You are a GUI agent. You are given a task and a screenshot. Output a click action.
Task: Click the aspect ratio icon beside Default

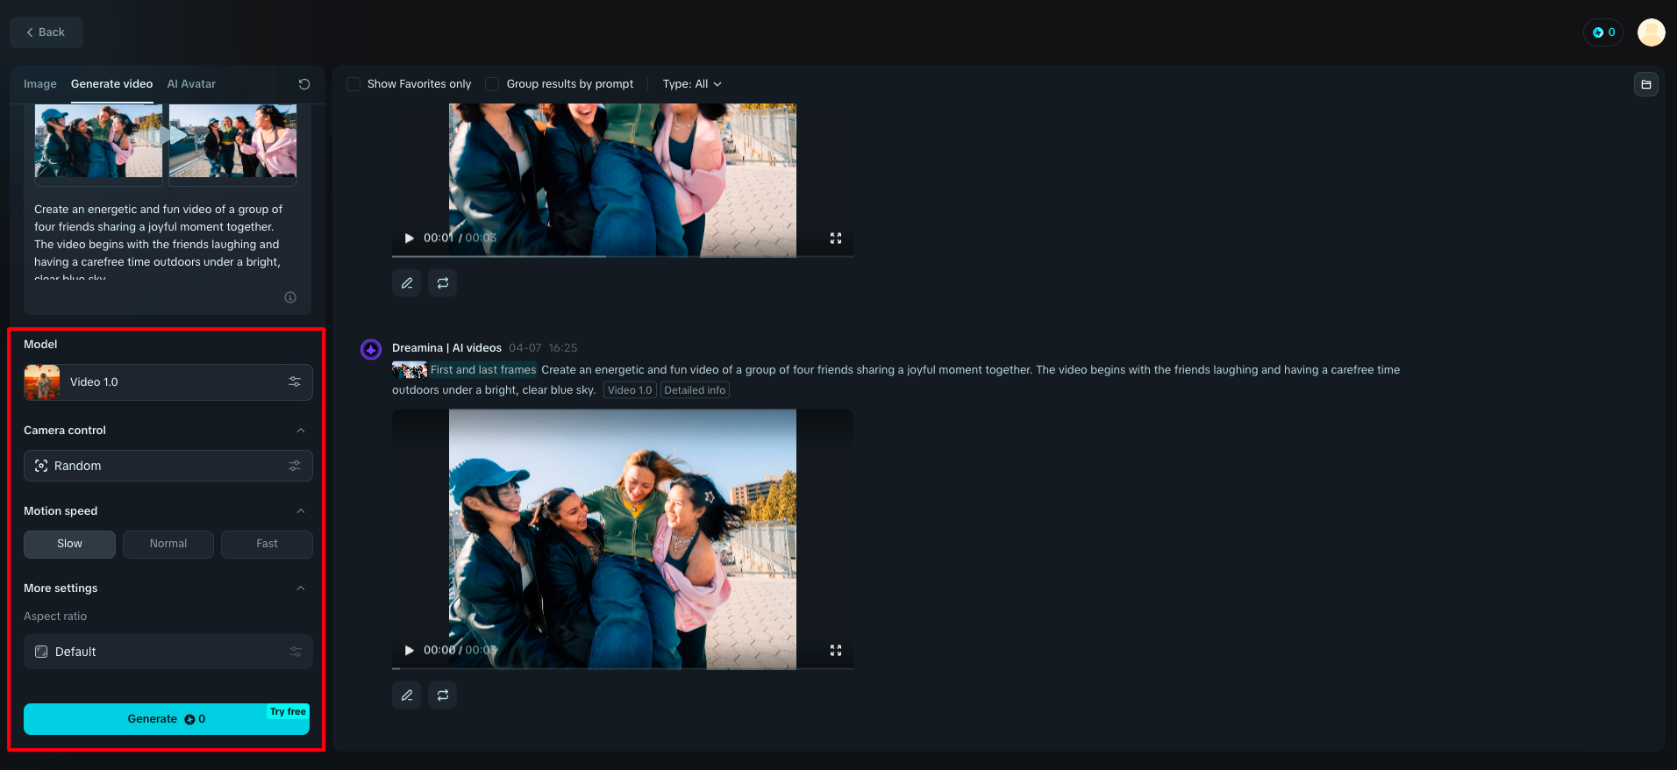click(x=41, y=652)
